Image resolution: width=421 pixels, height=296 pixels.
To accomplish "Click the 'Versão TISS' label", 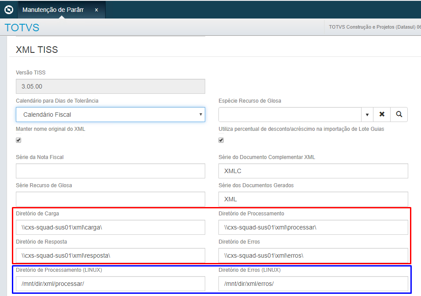I will pos(31,73).
